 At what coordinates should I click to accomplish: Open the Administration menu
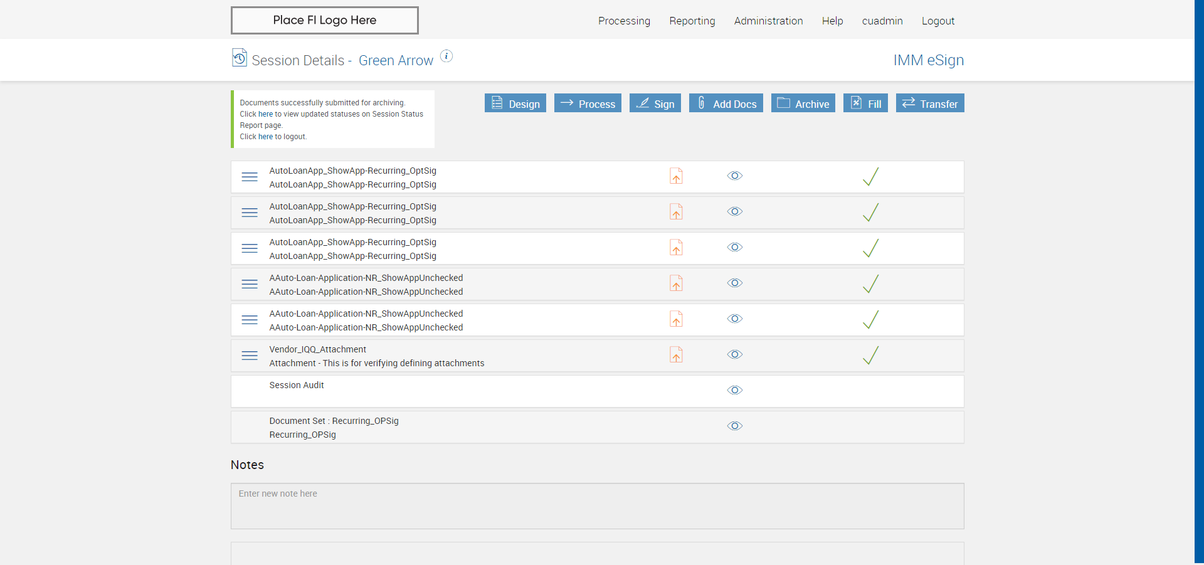[768, 21]
